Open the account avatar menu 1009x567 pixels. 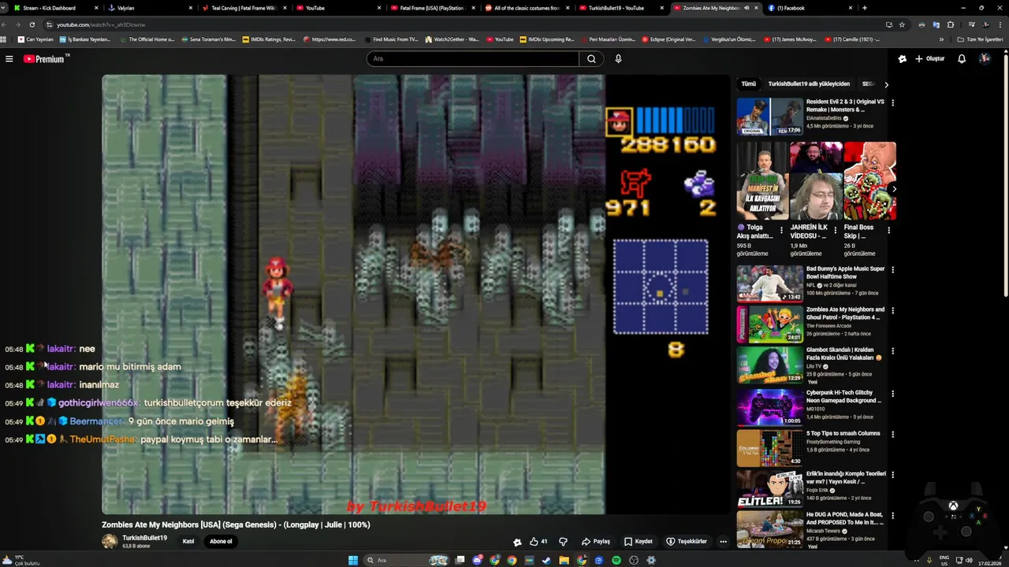click(x=985, y=59)
